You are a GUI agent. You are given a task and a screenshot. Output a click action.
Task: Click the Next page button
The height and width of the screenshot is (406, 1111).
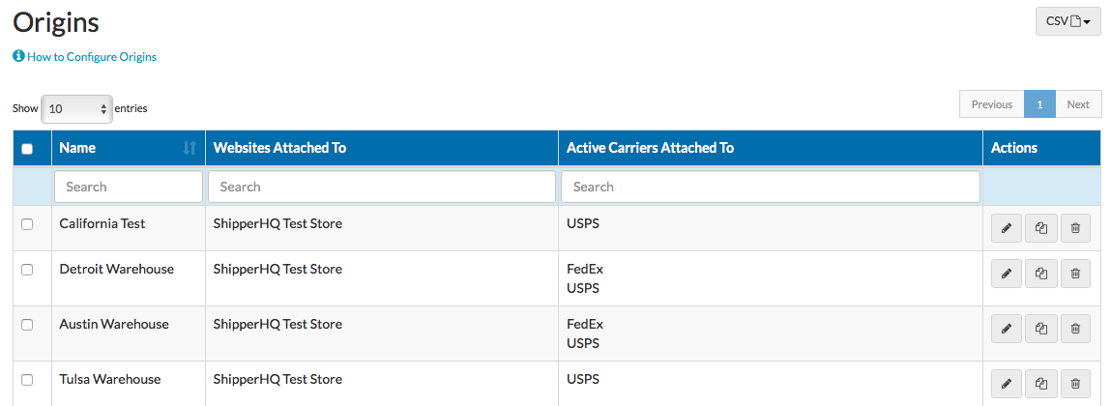pos(1077,104)
